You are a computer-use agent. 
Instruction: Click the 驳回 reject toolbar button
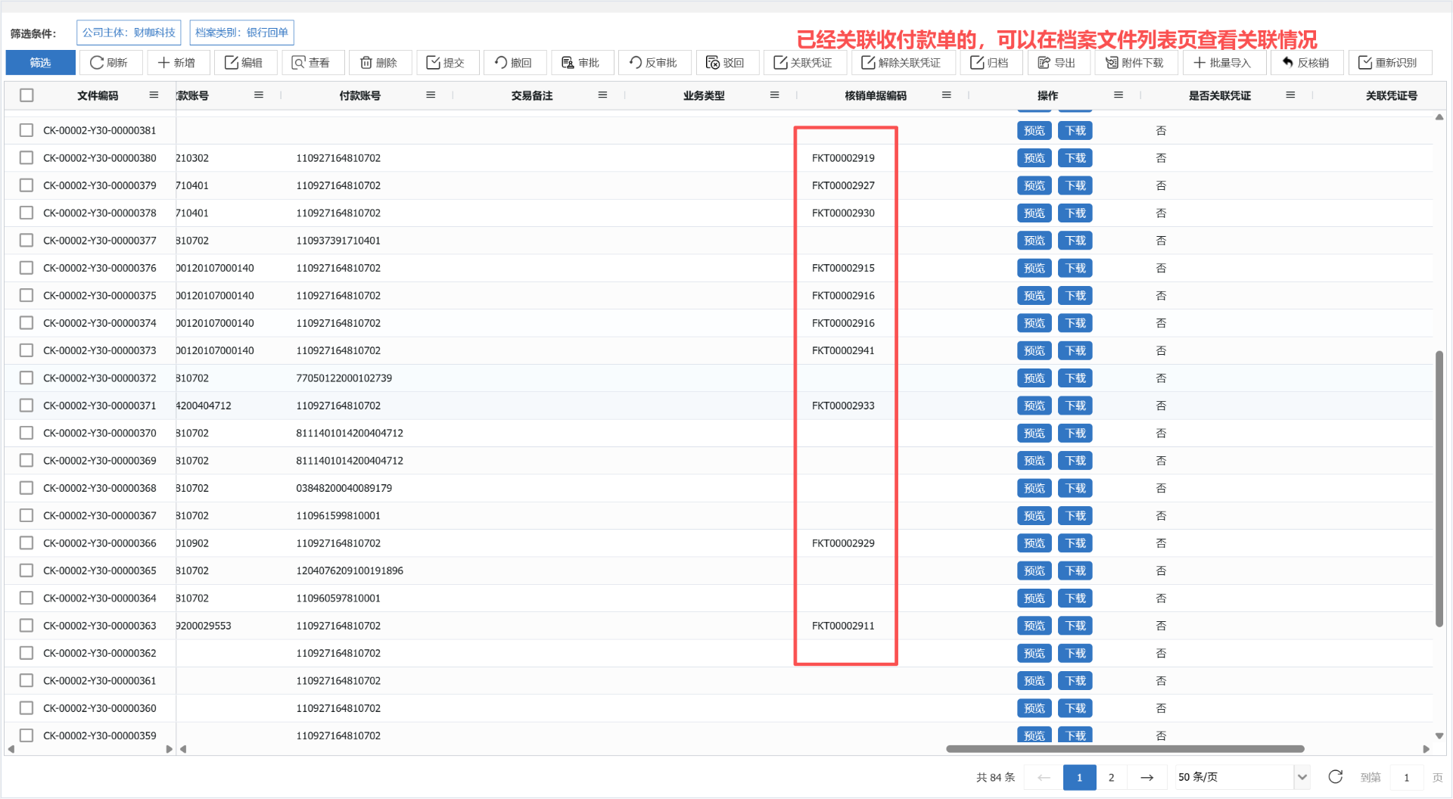[x=726, y=63]
